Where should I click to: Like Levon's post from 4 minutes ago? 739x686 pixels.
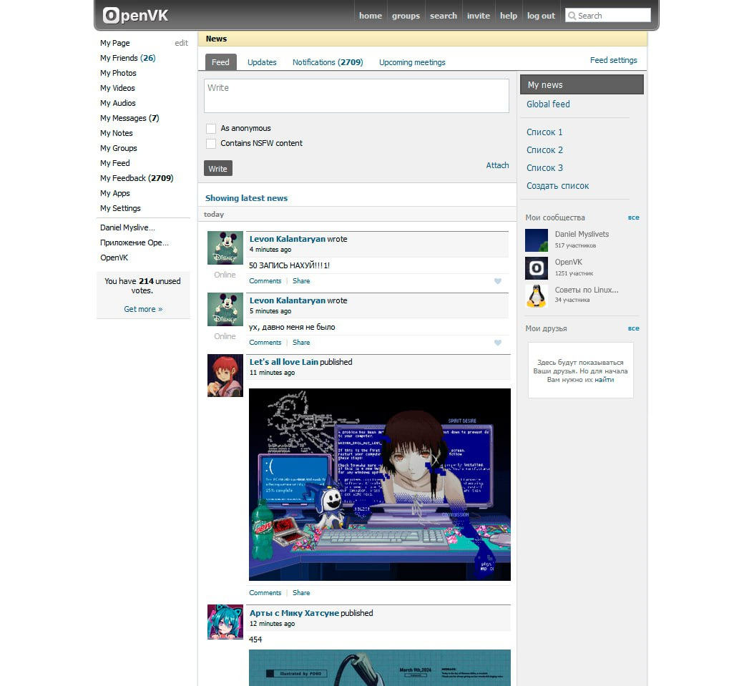pos(498,281)
